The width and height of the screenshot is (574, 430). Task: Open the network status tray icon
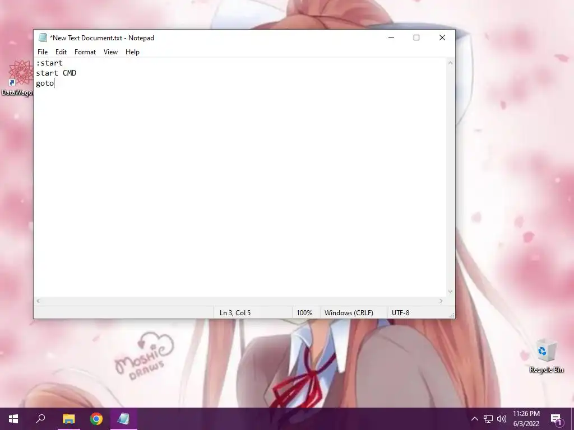(488, 419)
